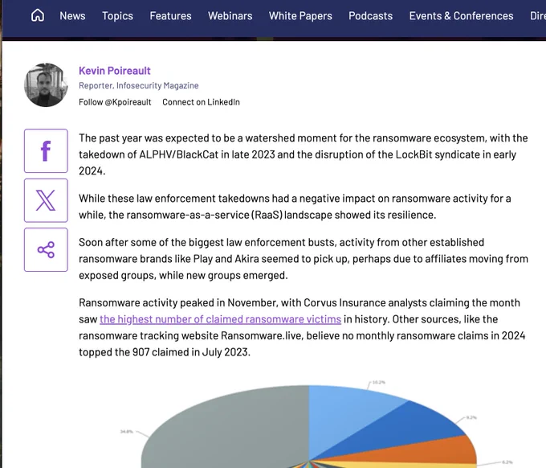
Task: Share article on X icon
Action: coord(46,200)
